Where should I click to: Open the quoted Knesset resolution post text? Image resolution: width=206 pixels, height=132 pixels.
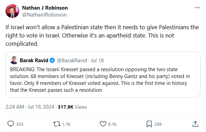100,80
